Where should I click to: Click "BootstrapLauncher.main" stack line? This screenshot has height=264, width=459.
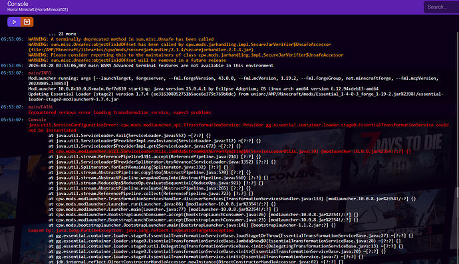[x=192, y=225]
